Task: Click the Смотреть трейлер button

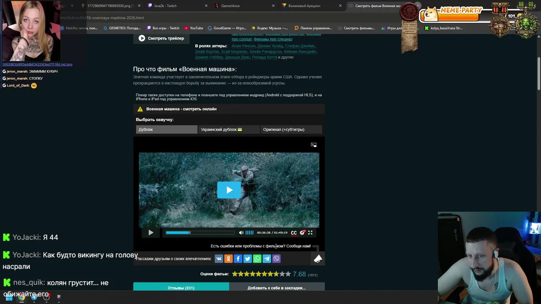Action: tap(161, 38)
